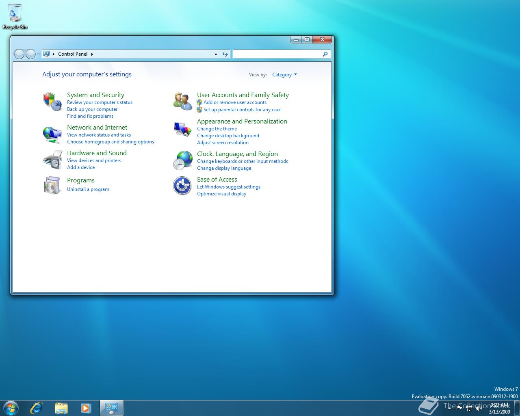Image resolution: width=520 pixels, height=416 pixels.
Task: Show hidden tray icons arrow
Action: click(450, 408)
